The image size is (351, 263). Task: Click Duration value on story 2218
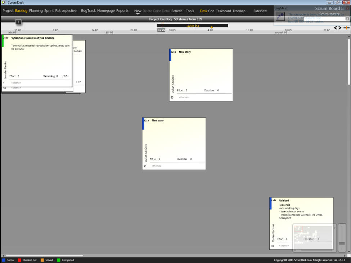218,91
